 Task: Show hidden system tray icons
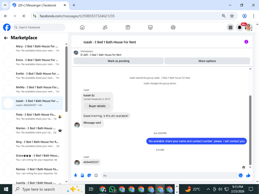[208, 189]
